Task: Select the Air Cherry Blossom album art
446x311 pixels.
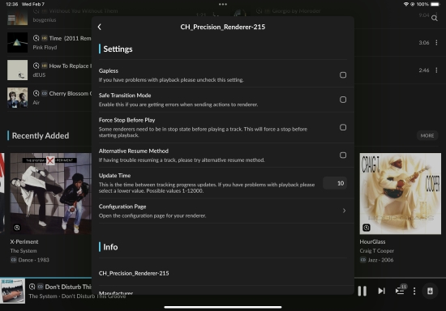Action: click(x=17, y=98)
